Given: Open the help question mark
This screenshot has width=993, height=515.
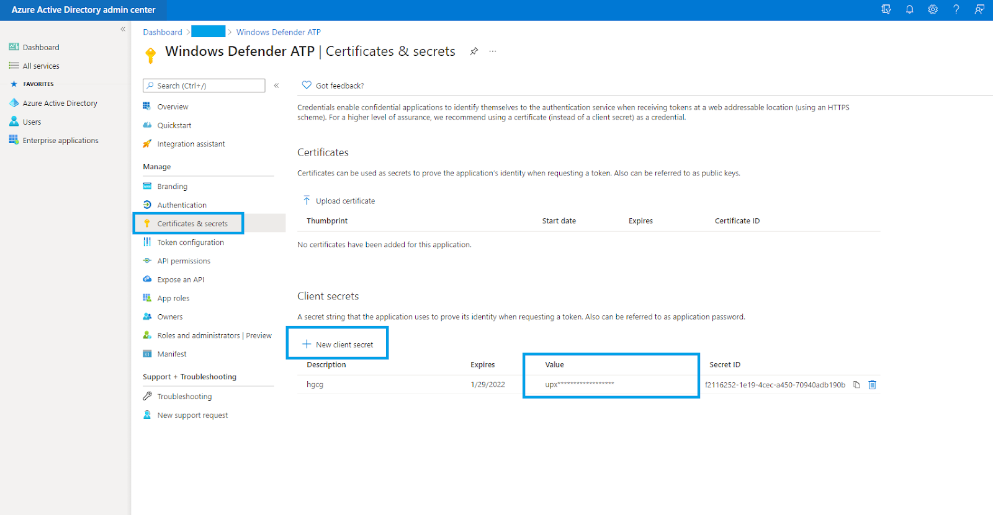Looking at the screenshot, I should (x=956, y=9).
